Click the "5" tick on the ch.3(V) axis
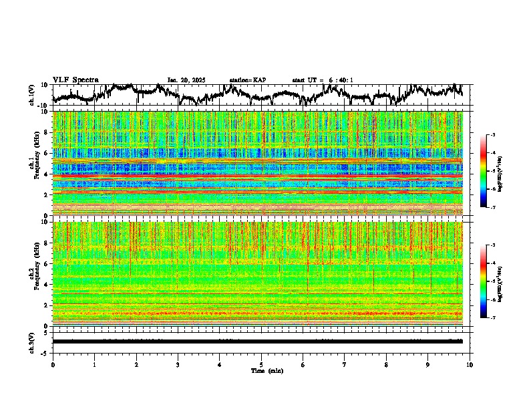 click(x=47, y=333)
